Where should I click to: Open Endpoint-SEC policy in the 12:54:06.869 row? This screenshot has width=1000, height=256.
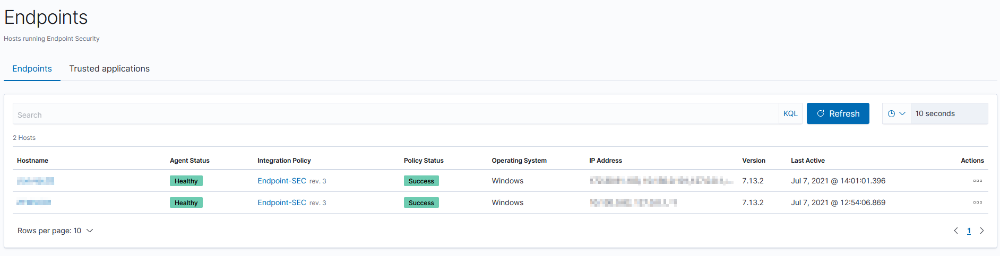[x=282, y=202]
